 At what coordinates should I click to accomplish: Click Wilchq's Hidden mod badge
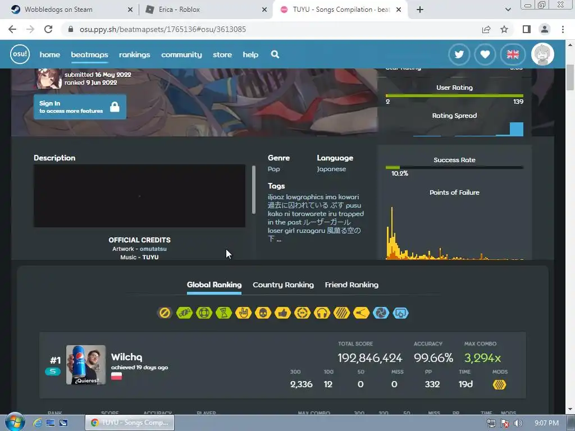coord(499,384)
